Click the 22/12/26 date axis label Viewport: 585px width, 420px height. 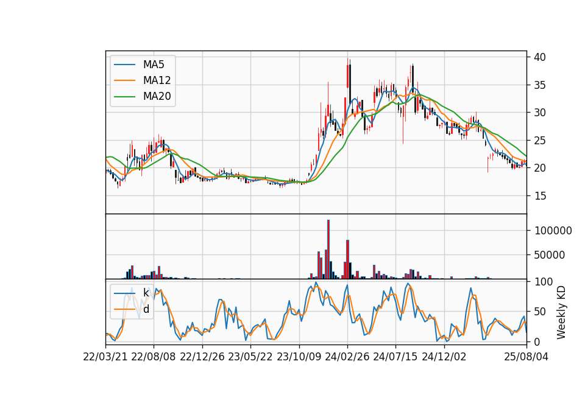pos(202,357)
